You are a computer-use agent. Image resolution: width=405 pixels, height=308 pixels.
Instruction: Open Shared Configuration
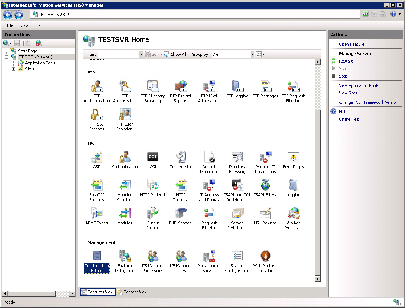[x=237, y=261]
